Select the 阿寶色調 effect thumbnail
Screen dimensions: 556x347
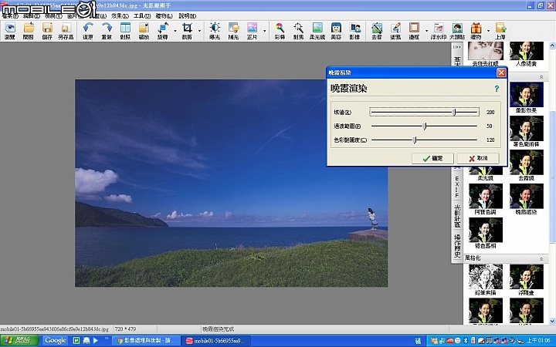(486, 197)
